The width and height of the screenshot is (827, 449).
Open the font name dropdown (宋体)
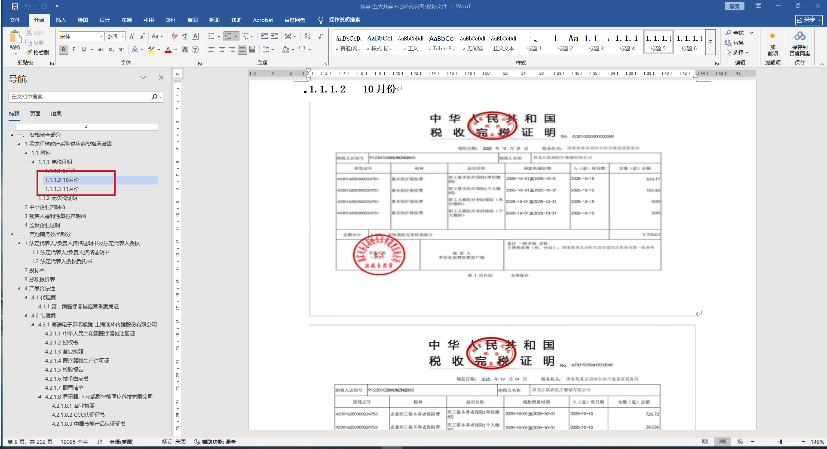[101, 36]
